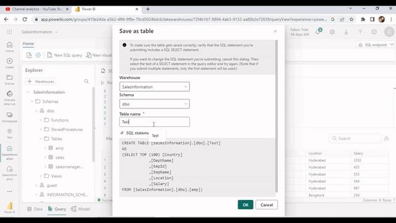
Task: Open the account profile avatar
Action: coord(389,32)
